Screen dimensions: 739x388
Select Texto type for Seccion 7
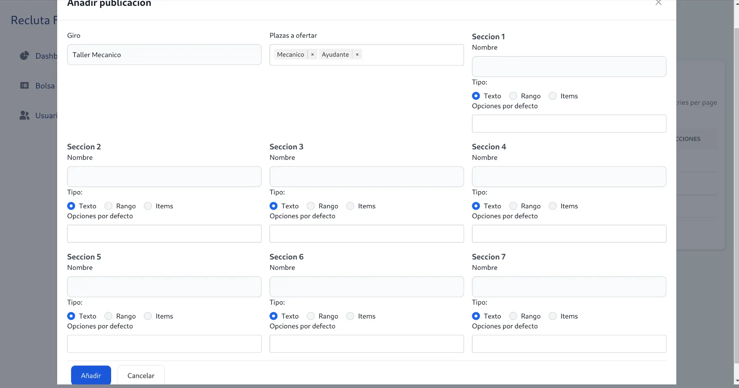point(476,316)
